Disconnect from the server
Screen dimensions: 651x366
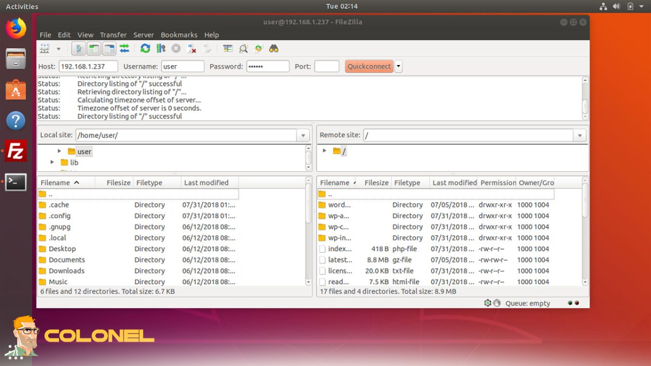[191, 48]
